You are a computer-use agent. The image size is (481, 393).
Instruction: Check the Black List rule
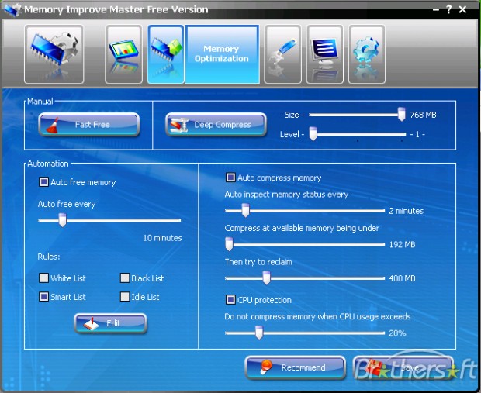click(125, 278)
